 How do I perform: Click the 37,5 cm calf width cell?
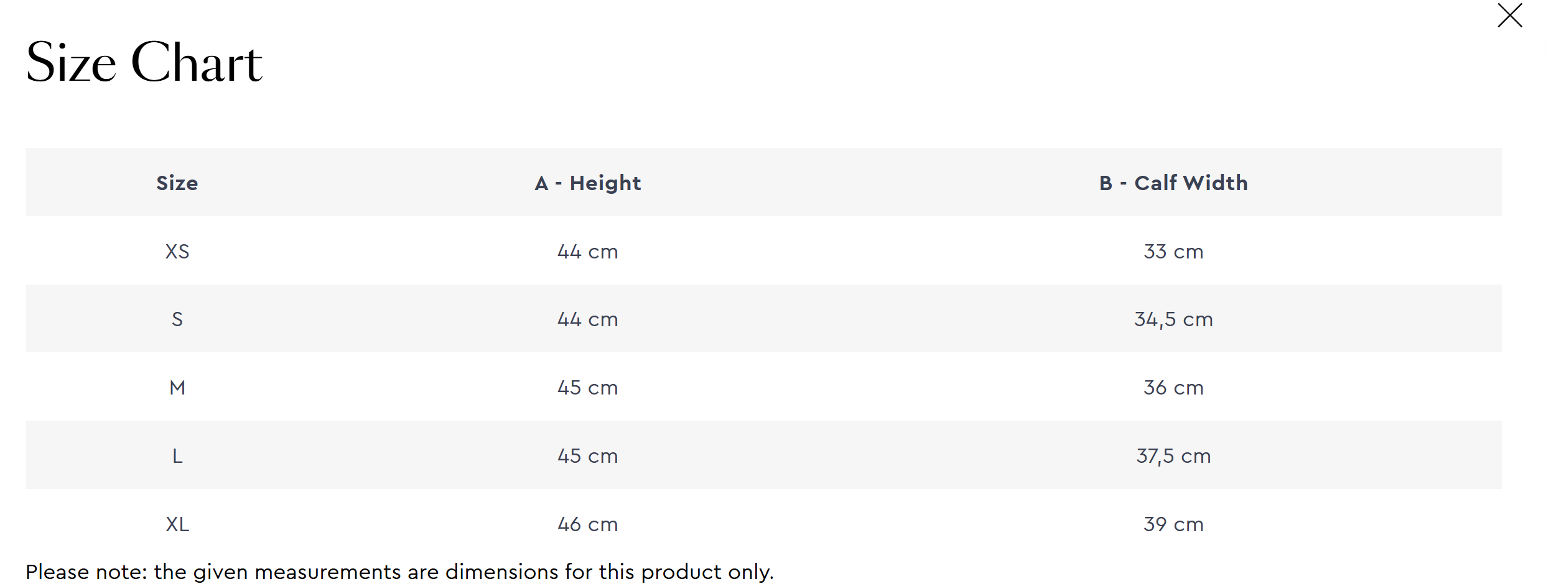pos(1173,456)
